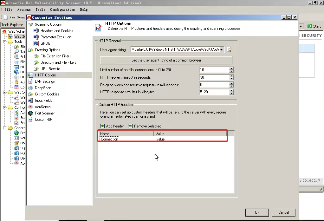
Task: Click the parallel connections input field
Action: (214, 70)
